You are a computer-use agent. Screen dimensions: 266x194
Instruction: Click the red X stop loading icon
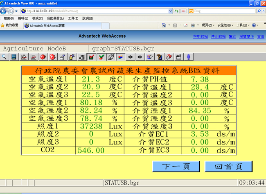pos(183,11)
